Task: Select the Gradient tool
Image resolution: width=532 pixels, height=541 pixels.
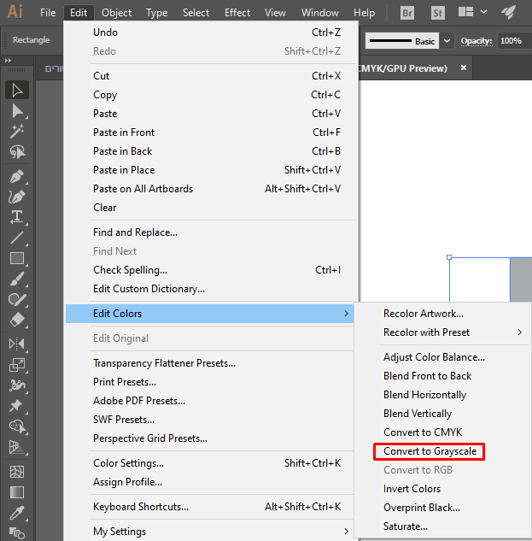Action: click(17, 492)
